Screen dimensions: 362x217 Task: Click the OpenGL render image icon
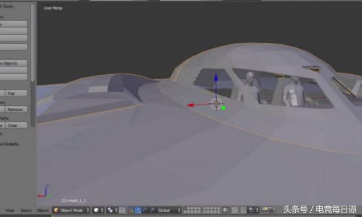(x=265, y=210)
